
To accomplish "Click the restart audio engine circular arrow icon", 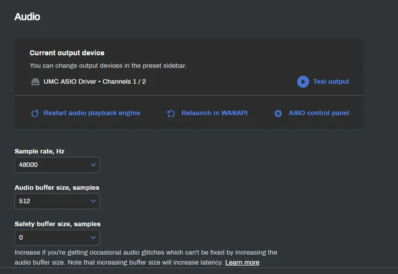I will coord(35,113).
